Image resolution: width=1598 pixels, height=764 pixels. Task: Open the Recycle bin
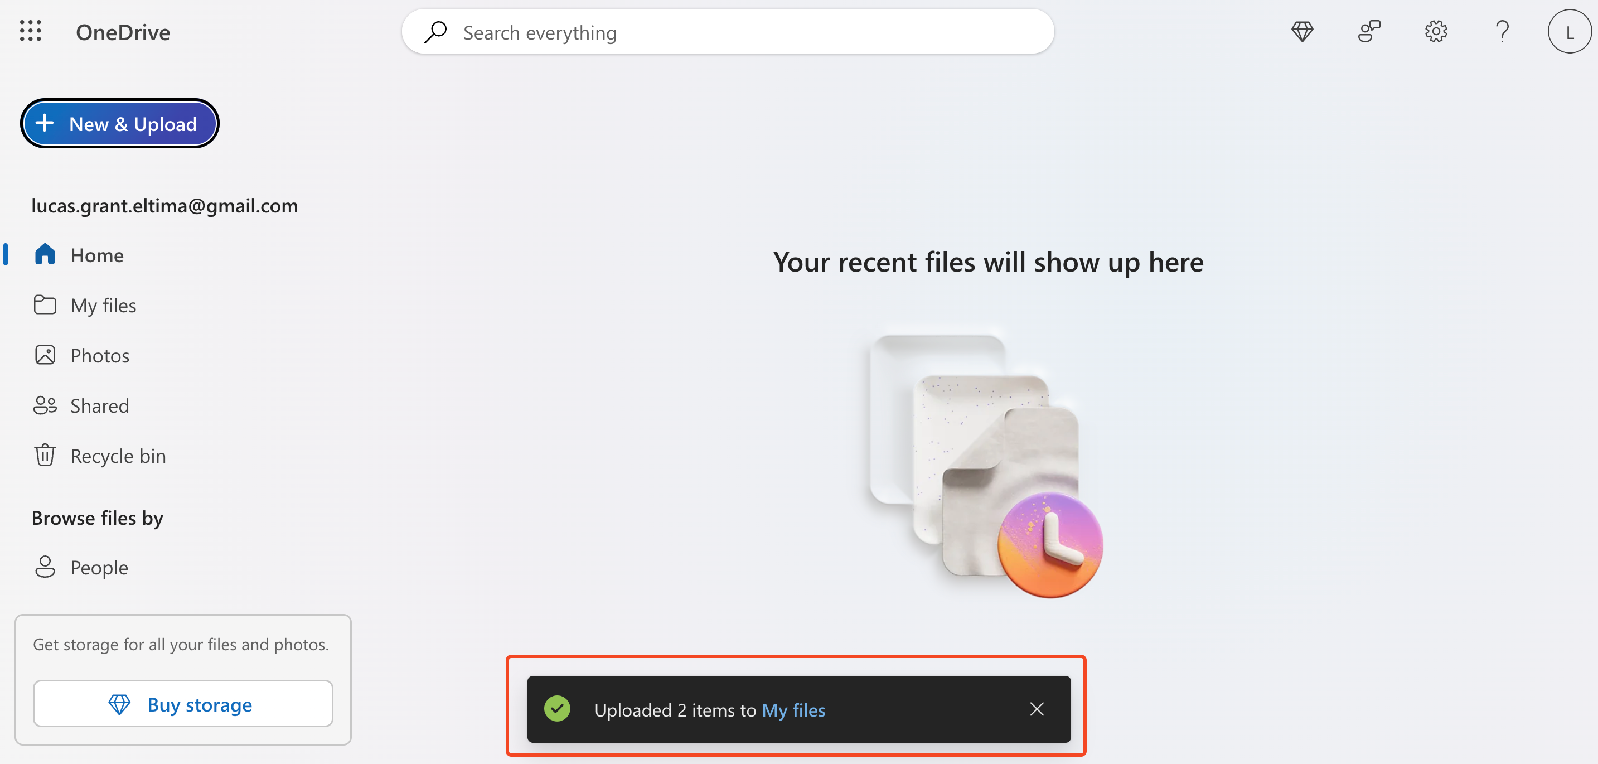tap(117, 454)
